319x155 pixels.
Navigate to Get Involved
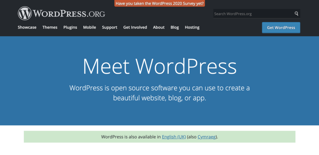click(x=135, y=27)
